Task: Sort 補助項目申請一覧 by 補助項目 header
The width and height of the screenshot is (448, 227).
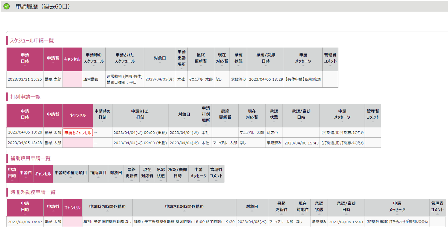Action: (98, 174)
